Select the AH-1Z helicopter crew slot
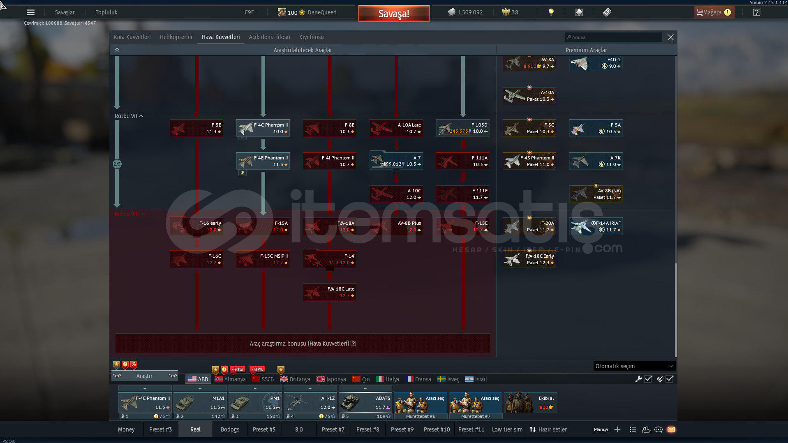This screenshot has height=443, width=788. (310, 402)
